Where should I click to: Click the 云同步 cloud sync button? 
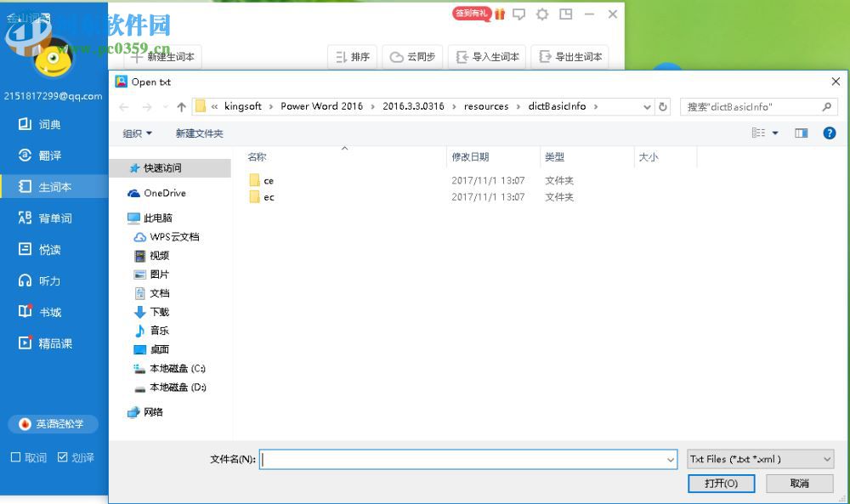click(412, 57)
